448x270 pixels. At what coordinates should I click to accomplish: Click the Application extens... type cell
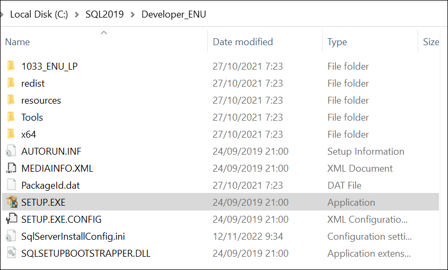[369, 254]
